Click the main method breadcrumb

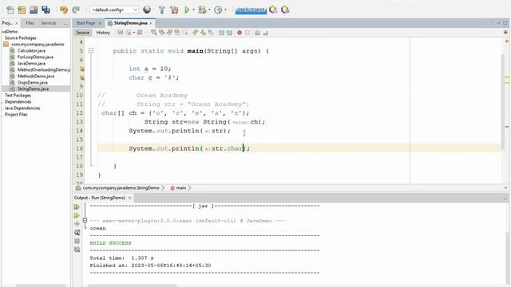pos(181,188)
